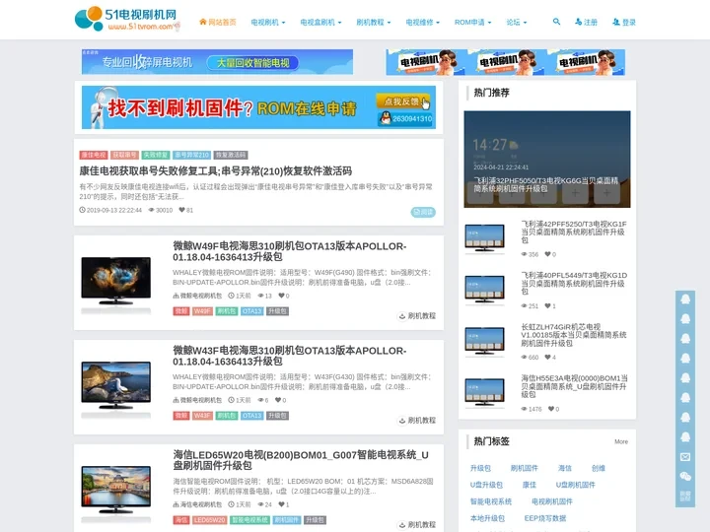Expand the 论坛 dropdown menu
Viewport: 710px width, 532px height.
click(x=516, y=22)
